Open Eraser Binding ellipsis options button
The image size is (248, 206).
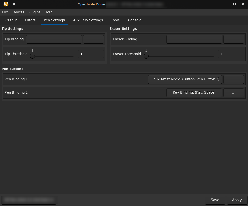[233, 39]
